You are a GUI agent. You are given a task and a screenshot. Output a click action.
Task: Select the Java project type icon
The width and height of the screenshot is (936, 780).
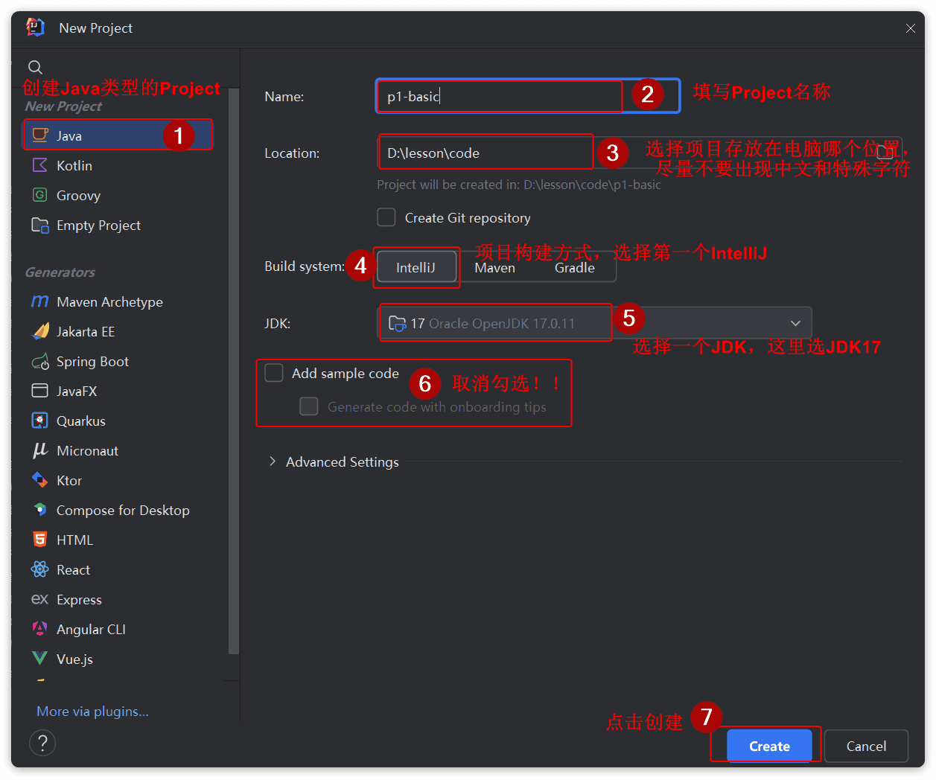40,135
